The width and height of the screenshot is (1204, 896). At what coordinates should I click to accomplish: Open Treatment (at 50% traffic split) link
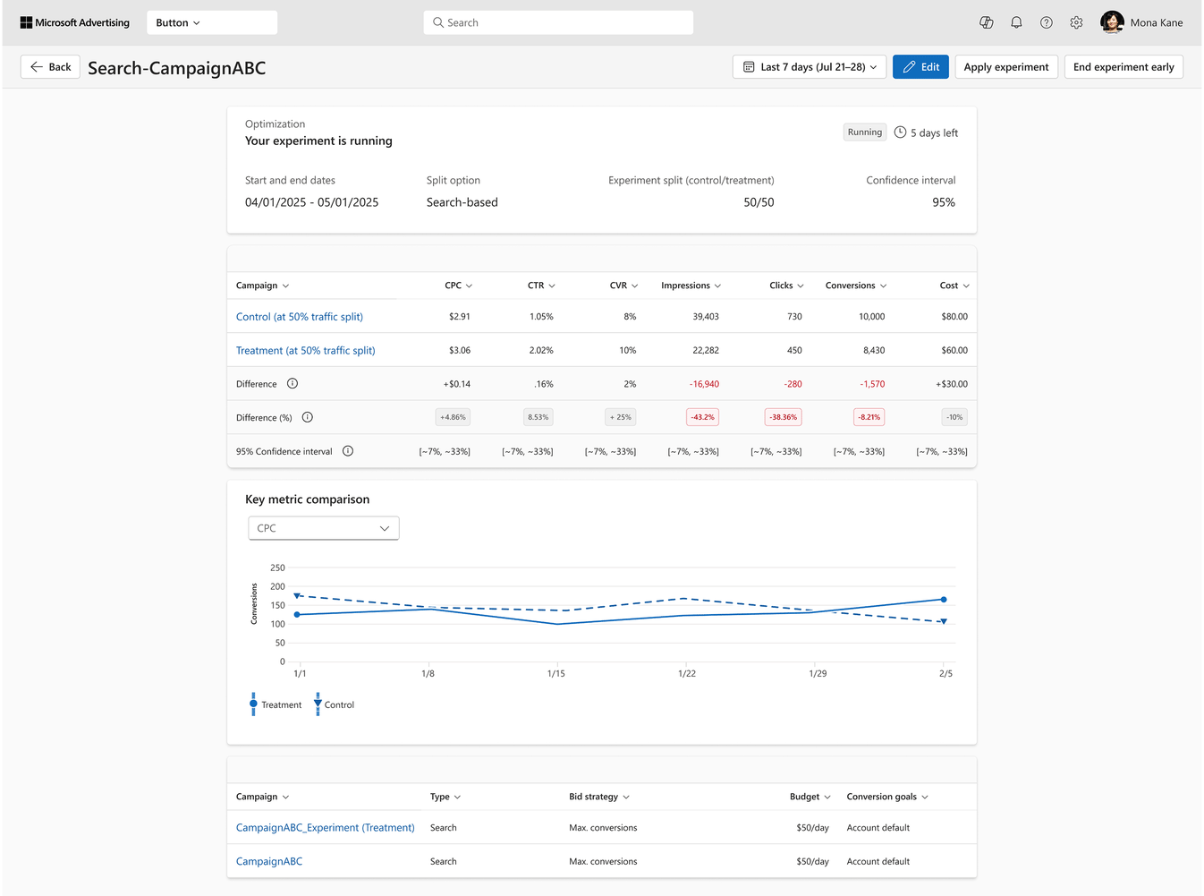pos(306,351)
